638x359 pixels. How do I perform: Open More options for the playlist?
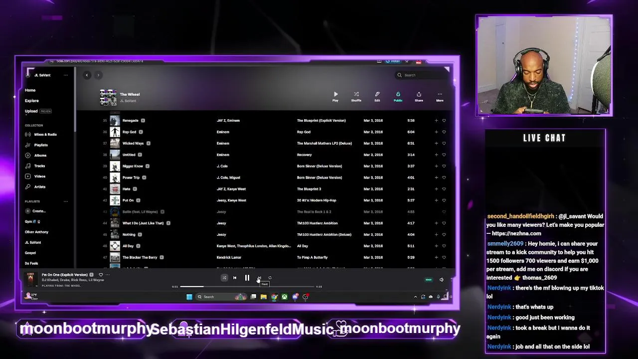[x=440, y=96]
